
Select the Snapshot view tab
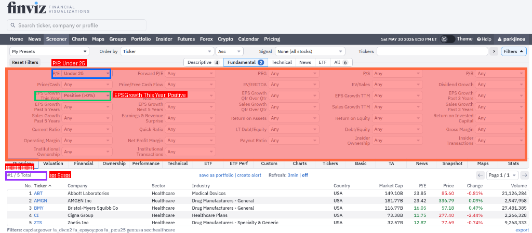[x=453, y=163]
